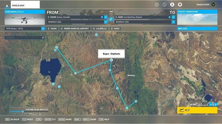The width and height of the screenshot is (222, 124).
Task: Open the NAV LOG panel
Action: point(197,28)
